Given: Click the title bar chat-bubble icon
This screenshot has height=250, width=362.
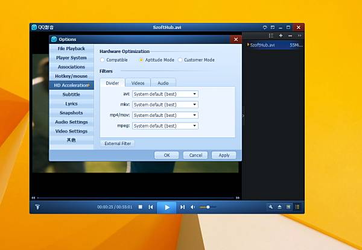Looking at the screenshot, I should pos(265,28).
